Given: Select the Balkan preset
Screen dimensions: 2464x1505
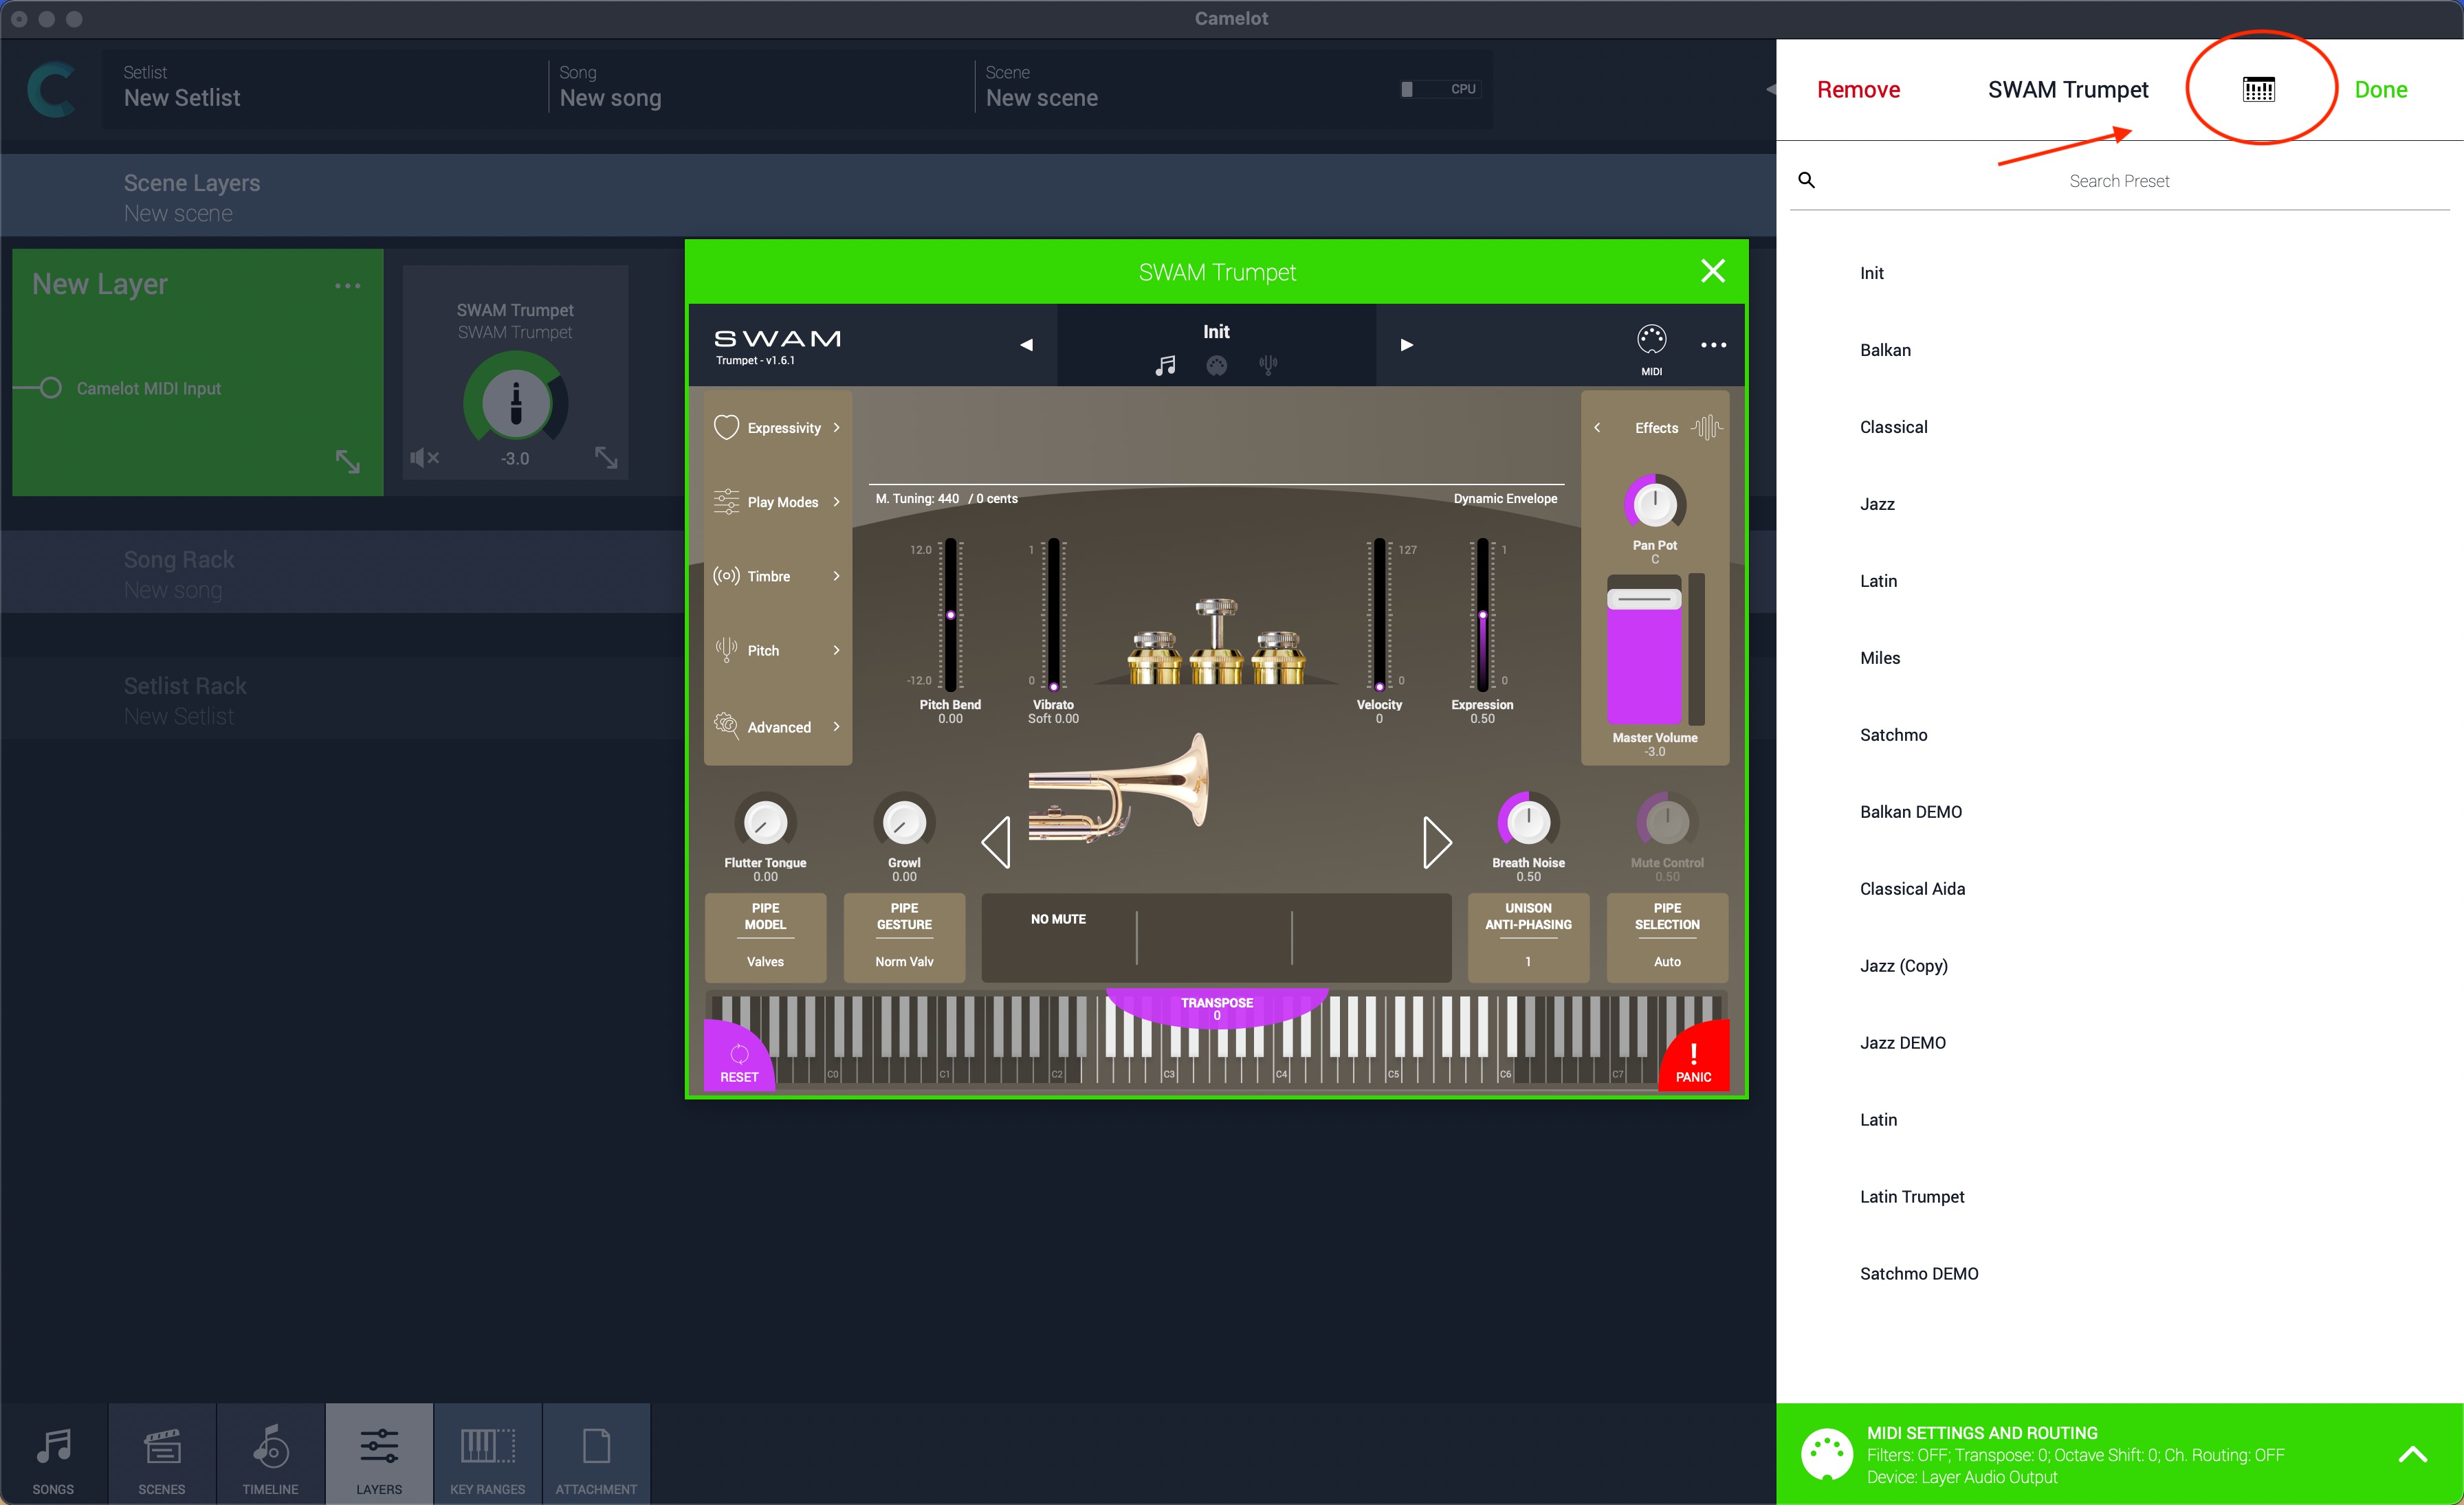Looking at the screenshot, I should pos(1885,350).
